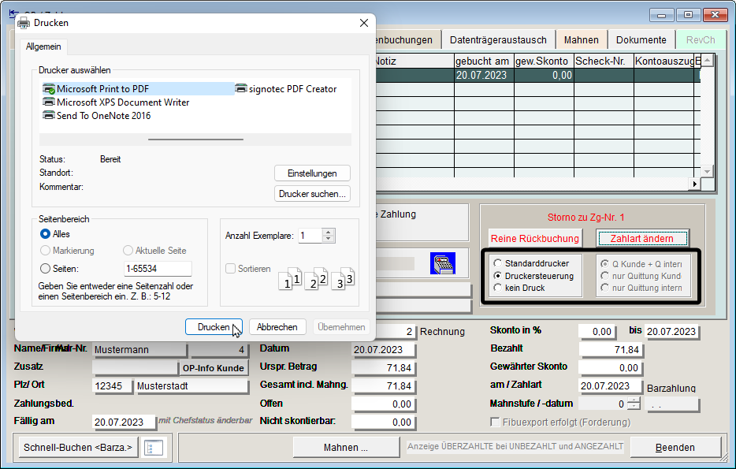Click Anzahl Exemplare number field
The image size is (736, 469).
tap(310, 236)
